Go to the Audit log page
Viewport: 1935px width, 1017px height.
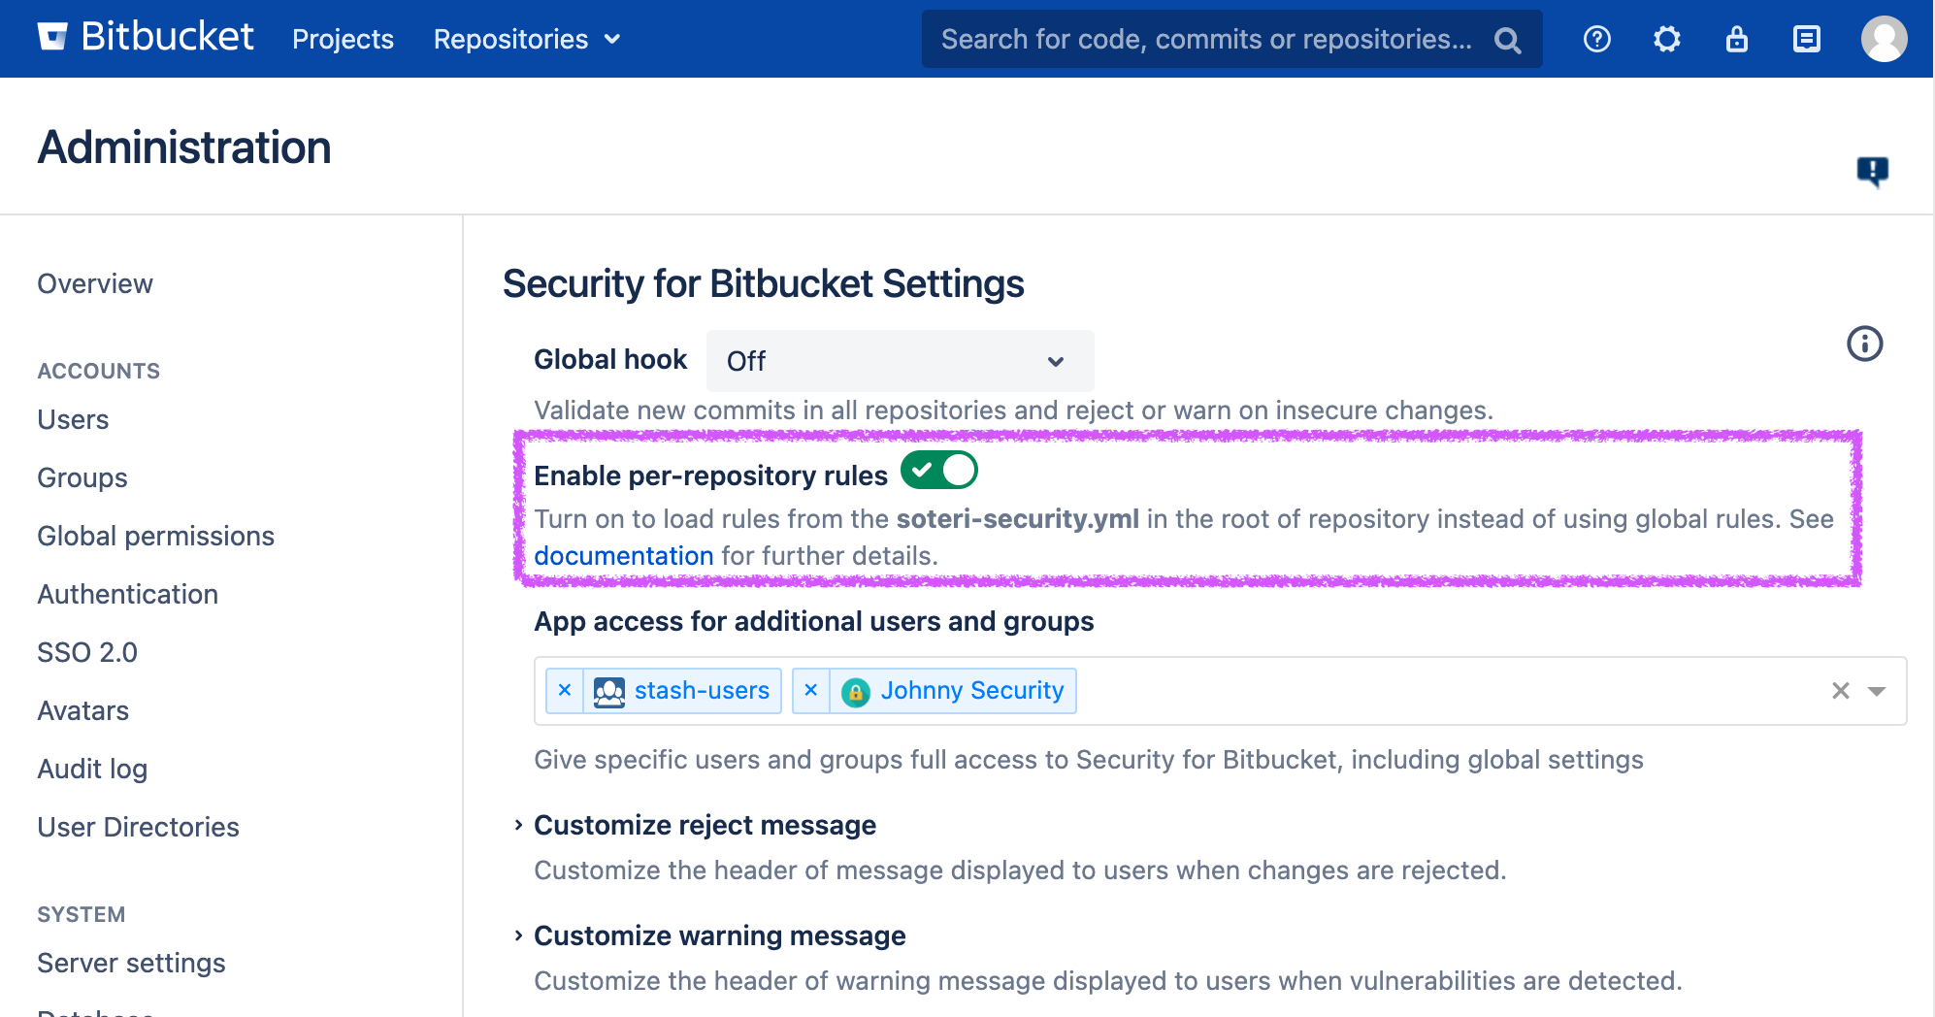(x=92, y=769)
